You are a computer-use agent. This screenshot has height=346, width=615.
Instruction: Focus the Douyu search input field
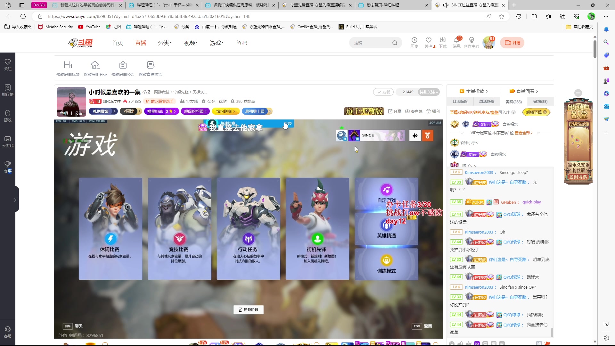point(371,43)
